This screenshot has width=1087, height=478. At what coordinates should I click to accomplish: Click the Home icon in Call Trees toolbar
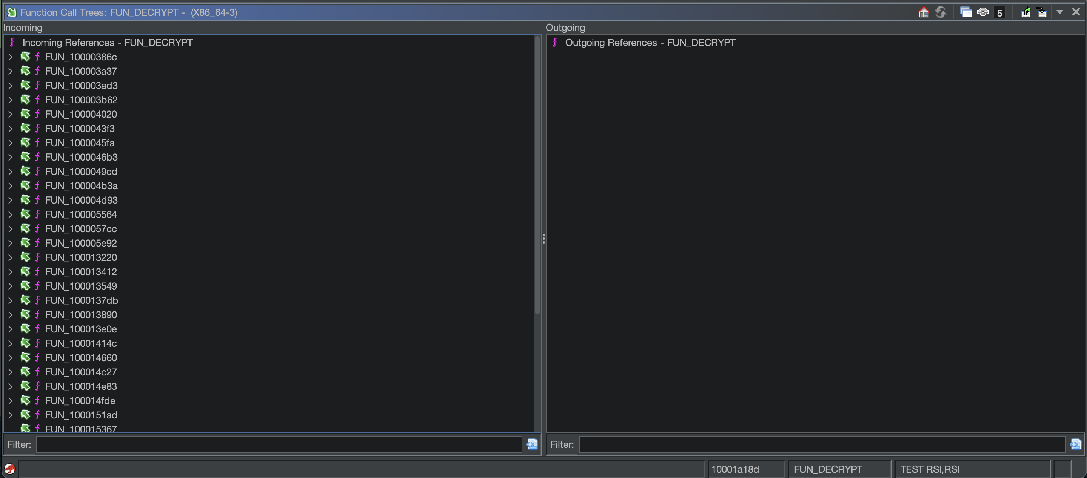click(924, 12)
